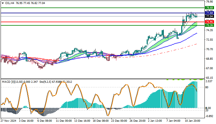Click the 26 Dec 20:00 time label
216x124 pixels.
[x=138, y=121]
